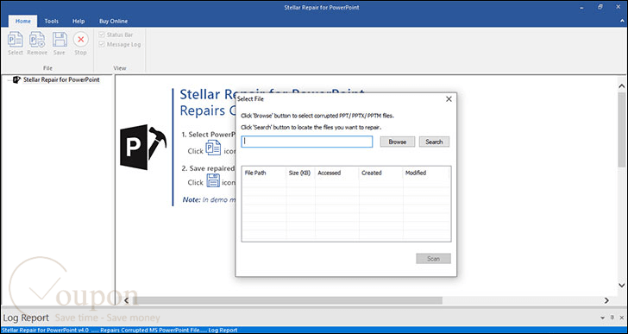Open the Log Report panel dropdown arrow
Image resolution: width=628 pixels, height=334 pixels.
(603, 318)
